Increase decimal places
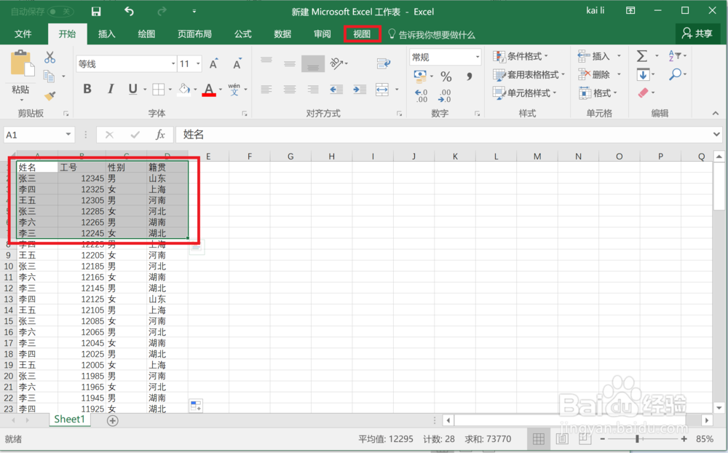The image size is (728, 453). point(421,95)
